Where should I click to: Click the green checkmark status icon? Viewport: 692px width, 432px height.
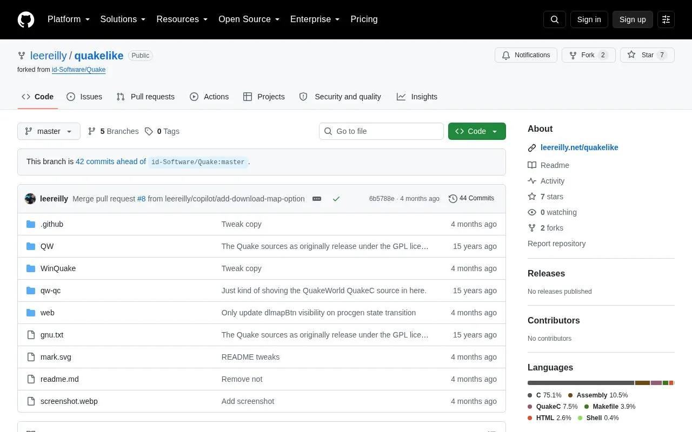(336, 199)
